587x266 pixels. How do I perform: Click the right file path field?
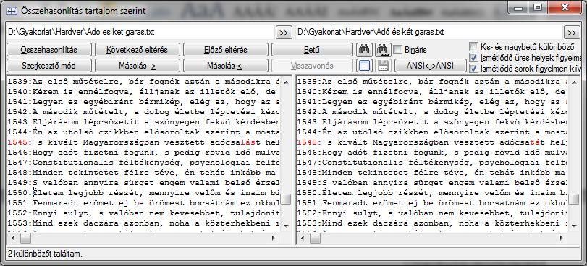tap(428, 33)
